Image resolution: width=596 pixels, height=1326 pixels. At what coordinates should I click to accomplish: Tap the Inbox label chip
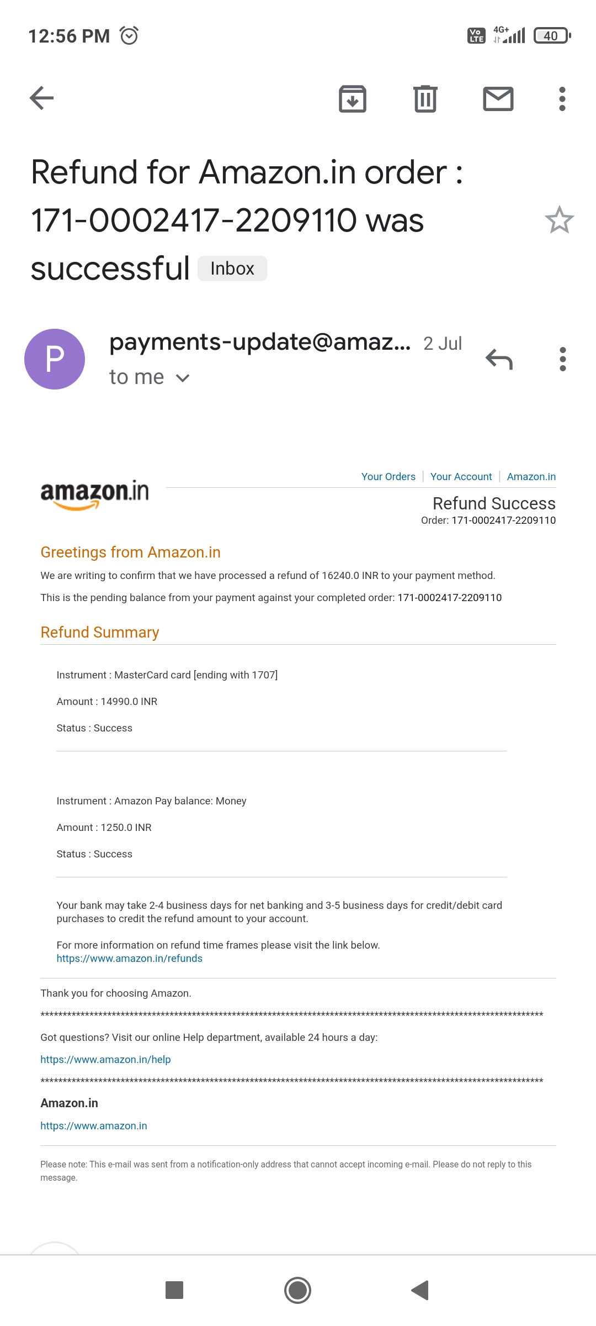232,269
